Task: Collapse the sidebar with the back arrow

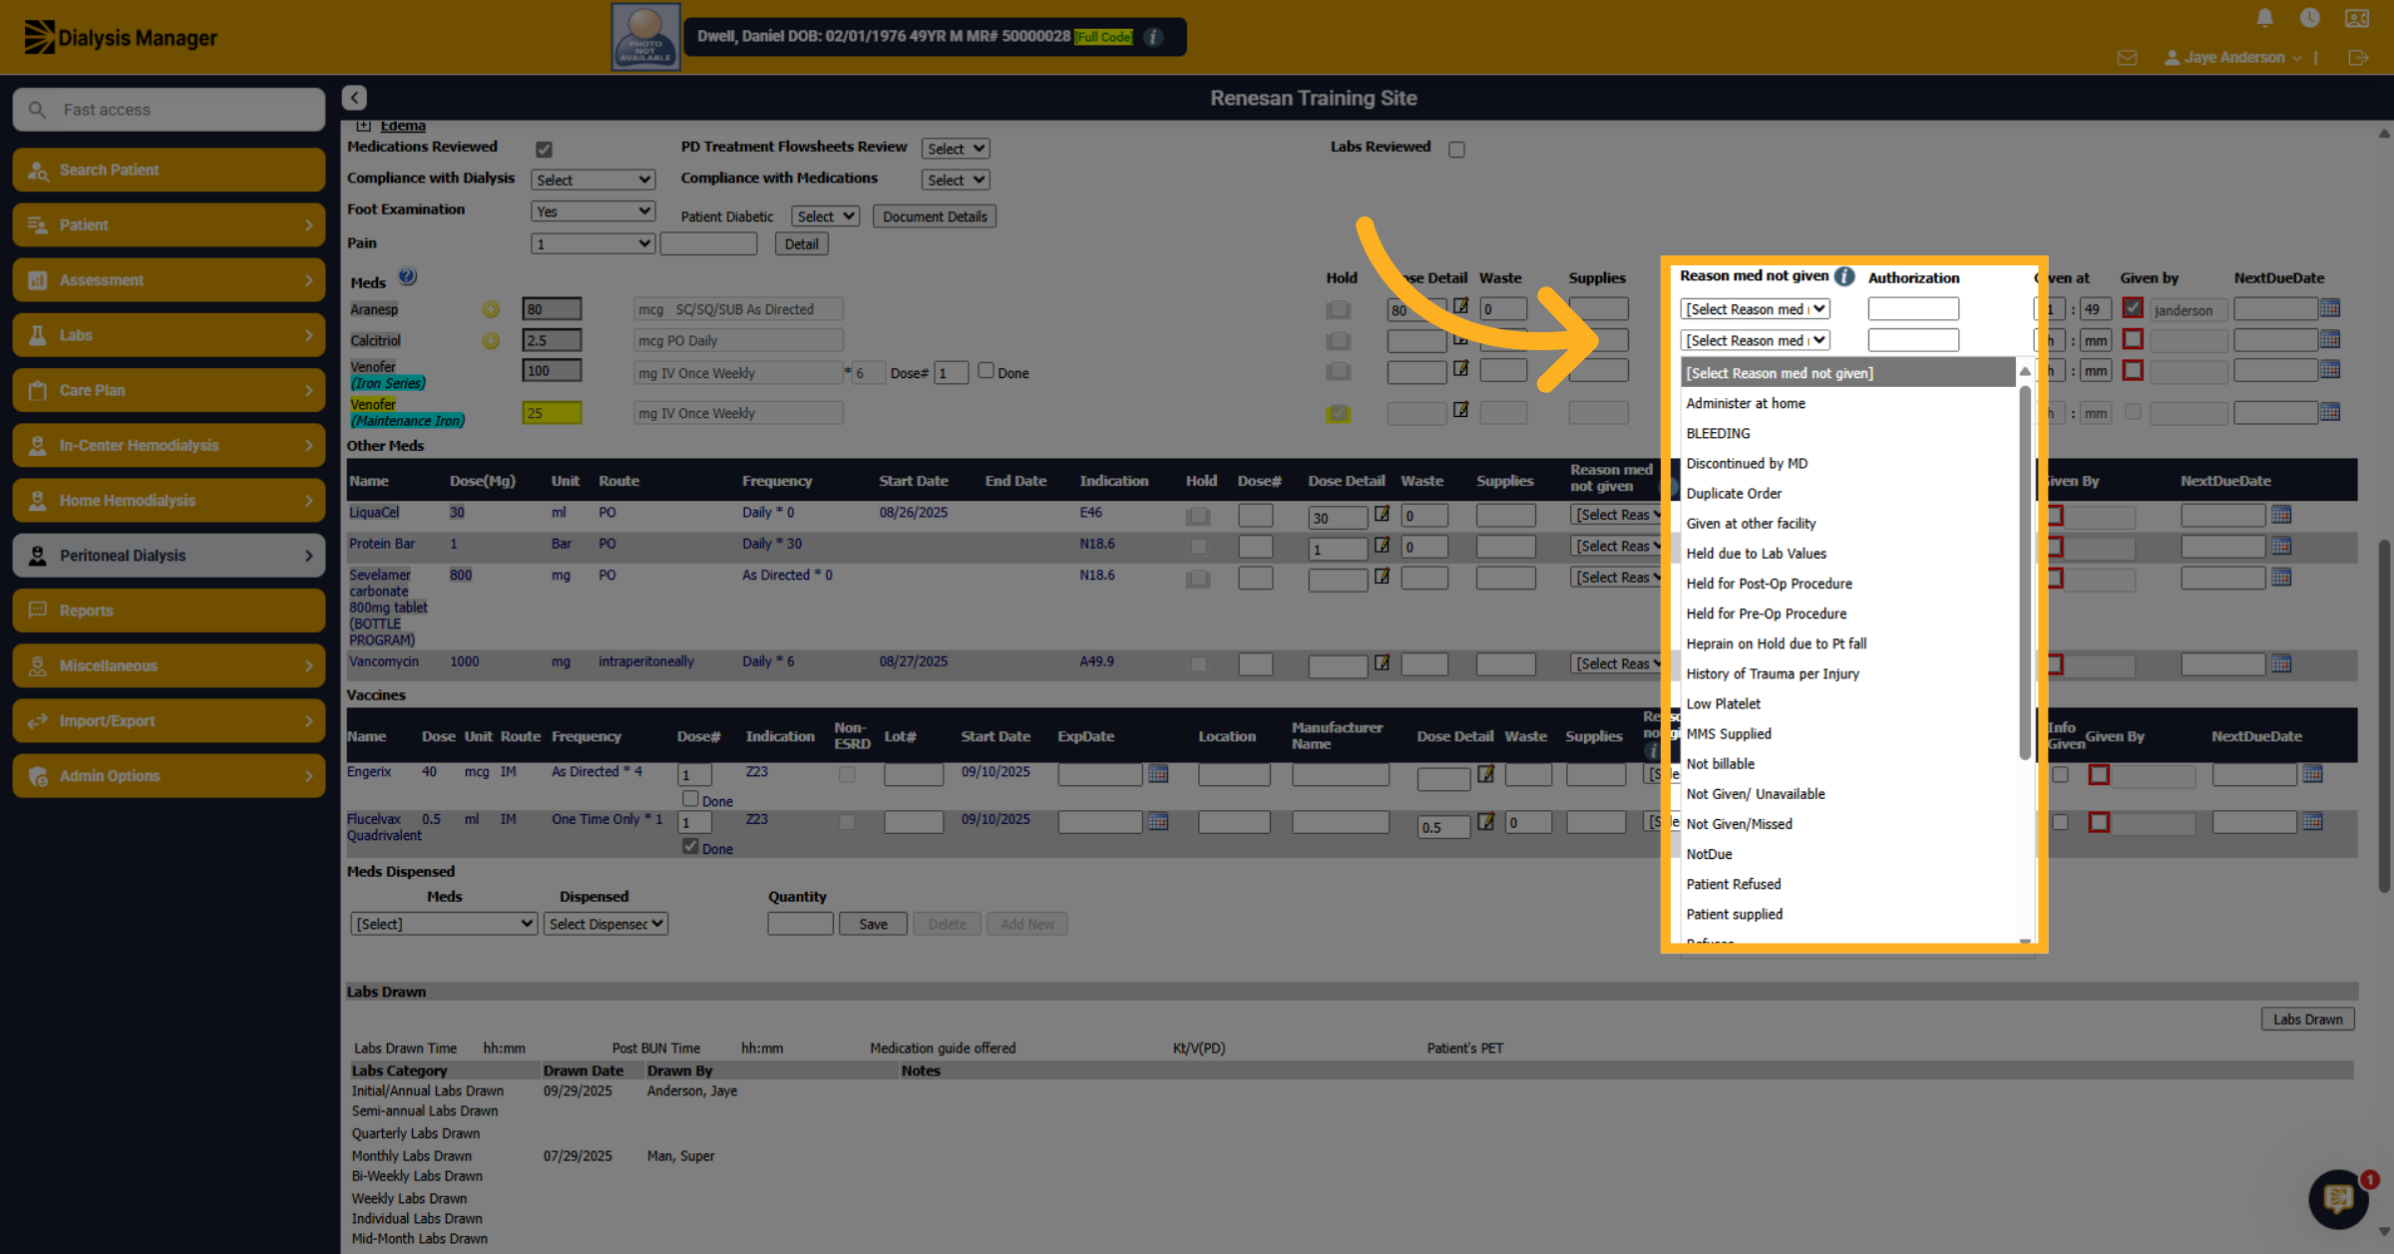Action: [x=354, y=98]
